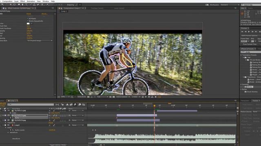
Task: Click the shy layers icon in timeline
Action: click(67, 105)
